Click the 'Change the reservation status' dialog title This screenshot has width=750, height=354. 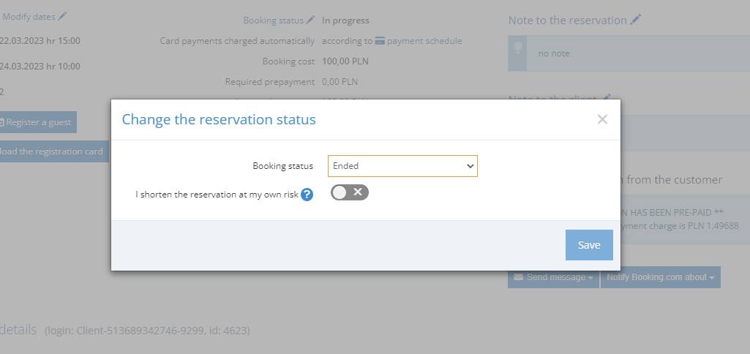(x=219, y=119)
